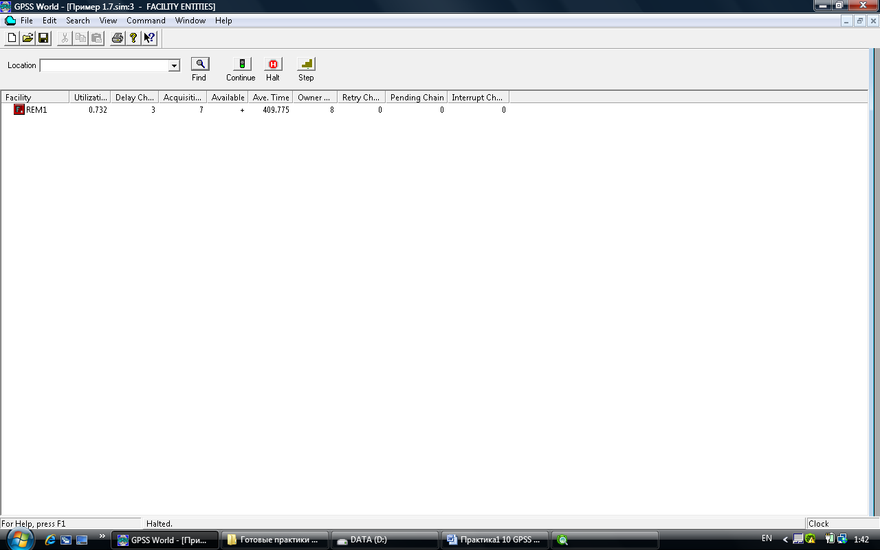The image size is (880, 550).
Task: Show hidden tray icons arrow
Action: pyautogui.click(x=785, y=540)
